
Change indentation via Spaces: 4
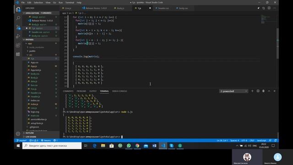pos(234,140)
